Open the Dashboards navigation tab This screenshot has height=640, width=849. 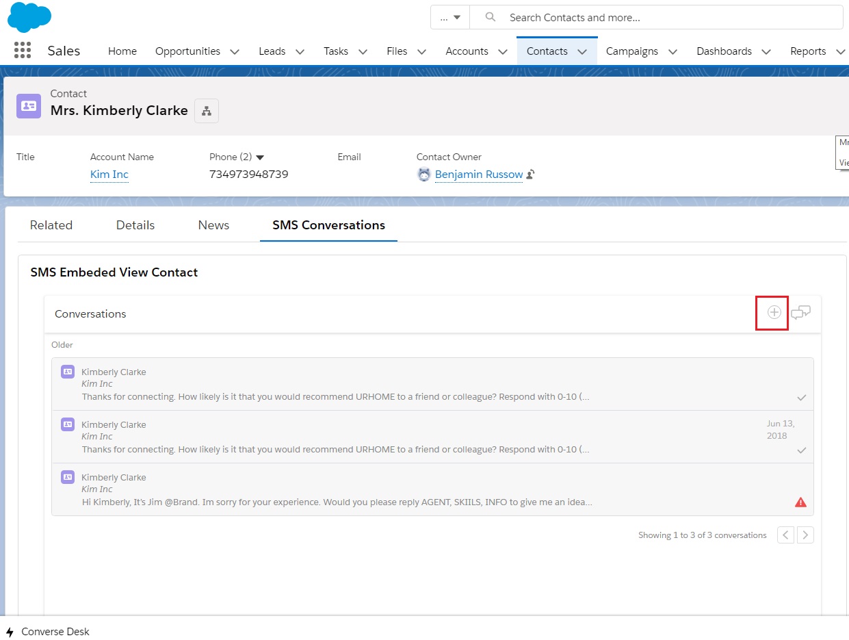724,51
